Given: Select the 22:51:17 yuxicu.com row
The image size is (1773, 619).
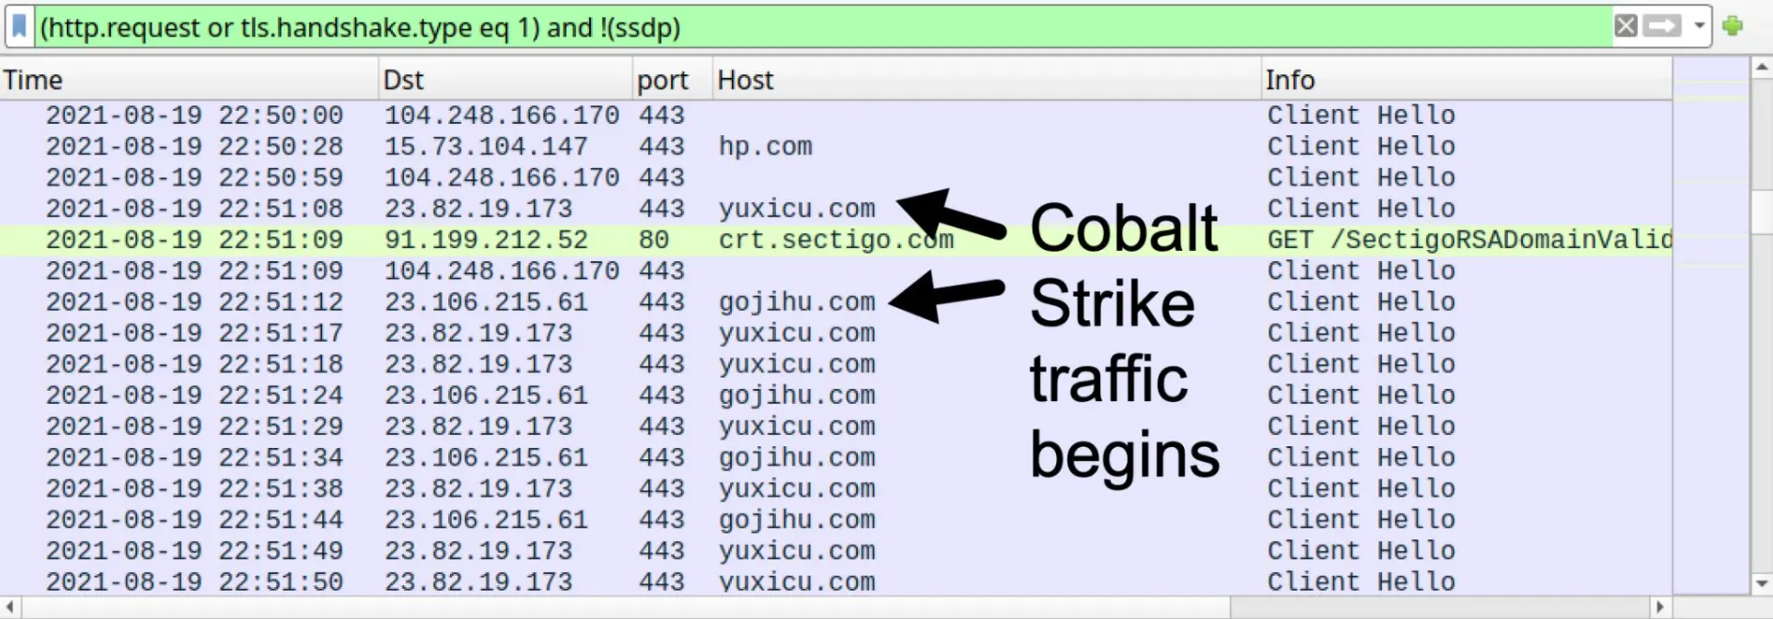Looking at the screenshot, I should (836, 333).
